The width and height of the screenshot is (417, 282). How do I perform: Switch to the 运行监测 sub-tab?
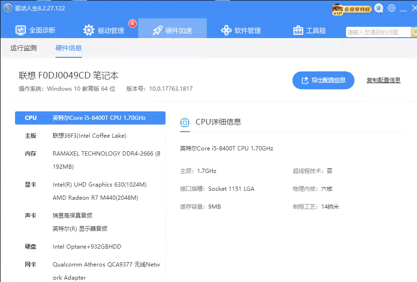(x=24, y=48)
